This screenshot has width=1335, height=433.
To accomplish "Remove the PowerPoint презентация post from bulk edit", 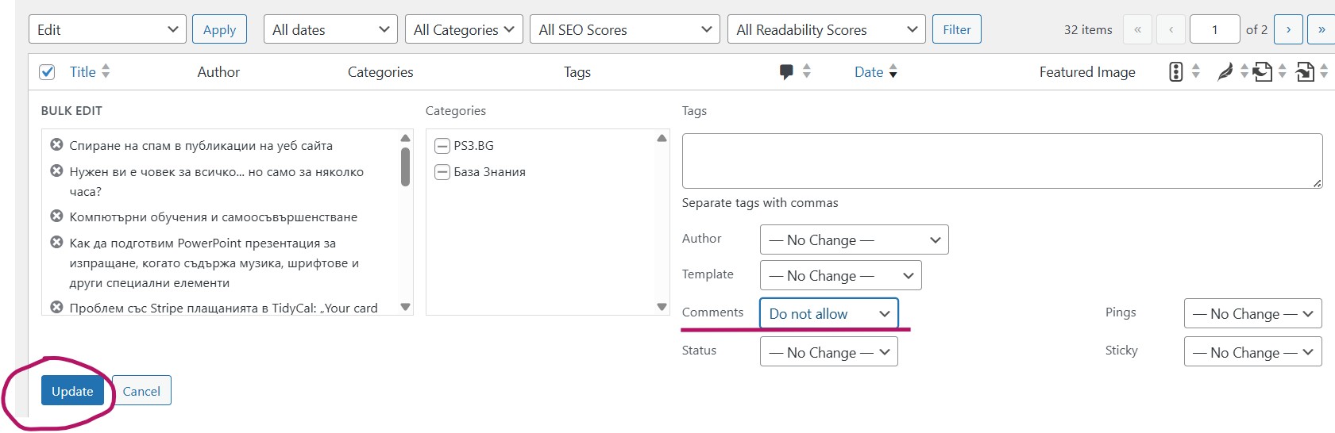I will click(x=56, y=243).
